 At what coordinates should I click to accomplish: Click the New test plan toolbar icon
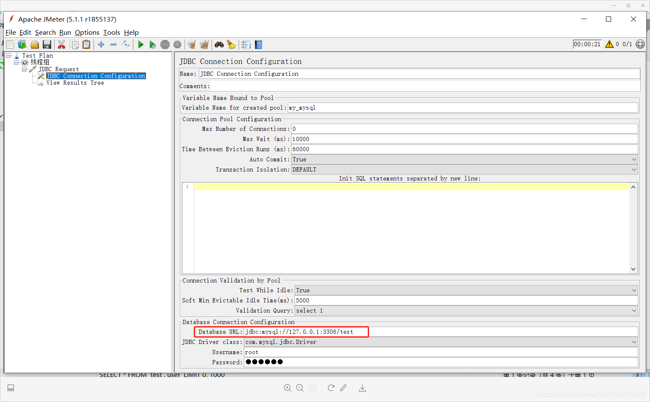(10, 44)
